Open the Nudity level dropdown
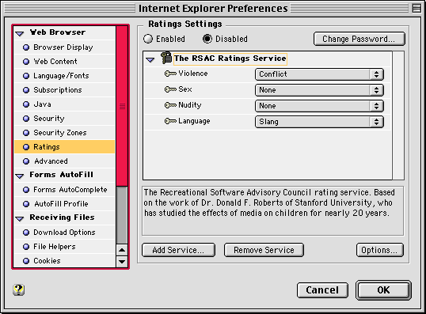426x314 pixels. click(x=319, y=106)
